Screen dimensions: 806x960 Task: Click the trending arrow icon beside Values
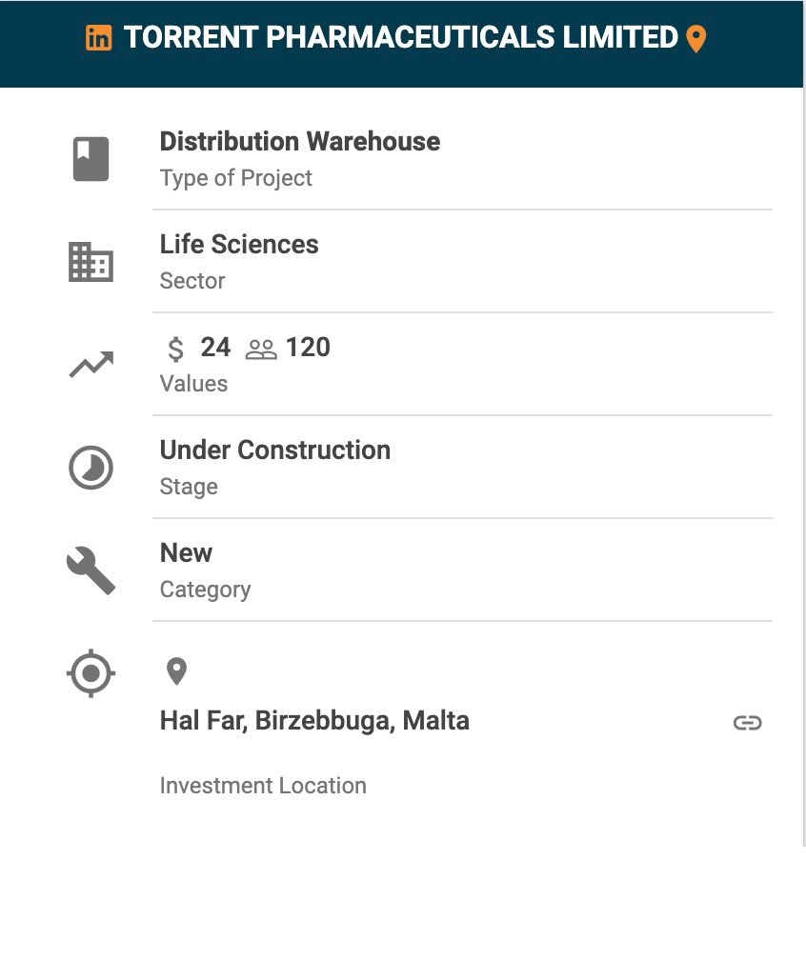91,365
